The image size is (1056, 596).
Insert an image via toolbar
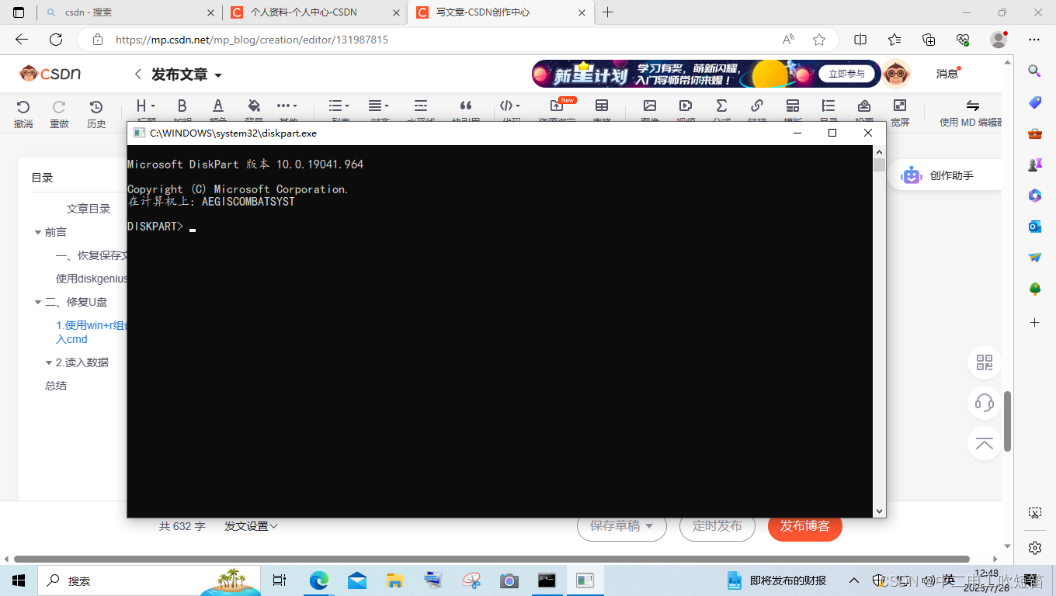[x=650, y=106]
